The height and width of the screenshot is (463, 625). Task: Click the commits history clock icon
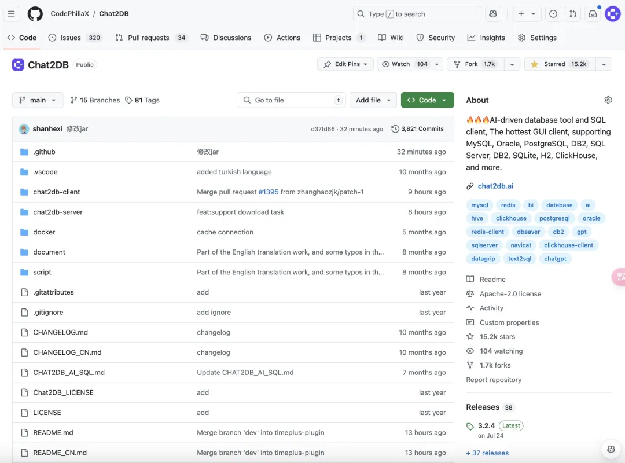tap(395, 129)
